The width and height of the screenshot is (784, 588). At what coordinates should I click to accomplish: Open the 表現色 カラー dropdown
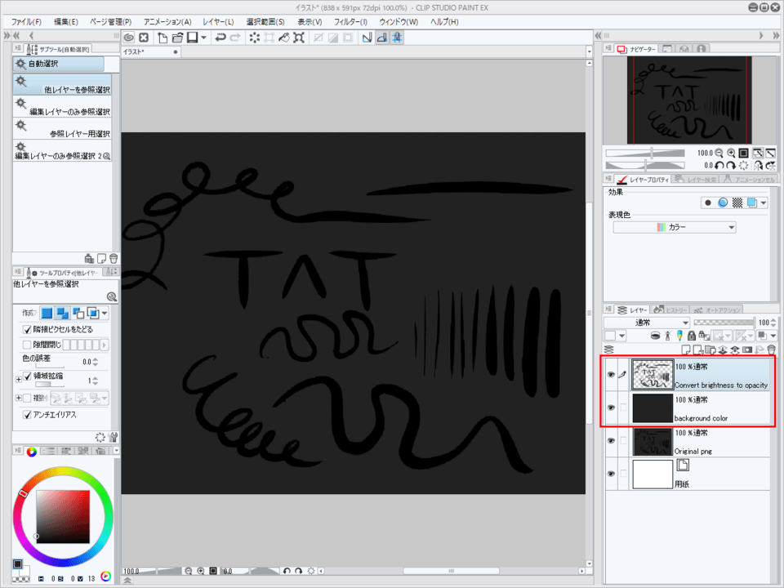[x=675, y=227]
